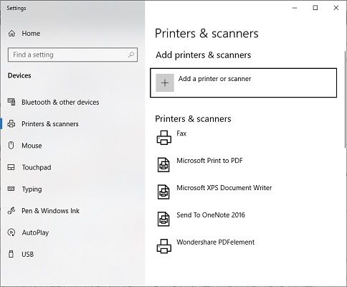347x287 pixels.
Task: Click the Touchpad icon in sidebar
Action: 11,167
